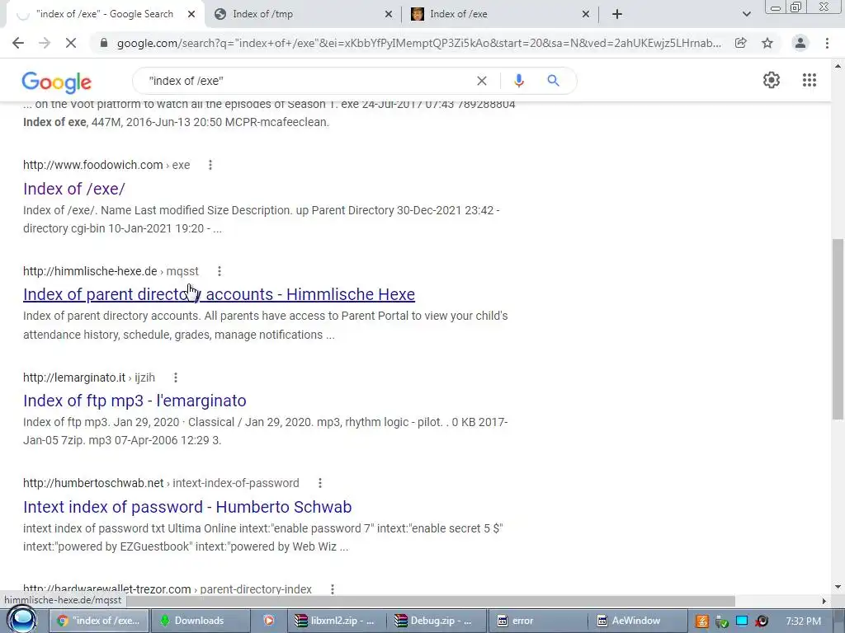Image resolution: width=845 pixels, height=633 pixels.
Task: Open libxml2.zip taskbar window
Action: coord(335,621)
